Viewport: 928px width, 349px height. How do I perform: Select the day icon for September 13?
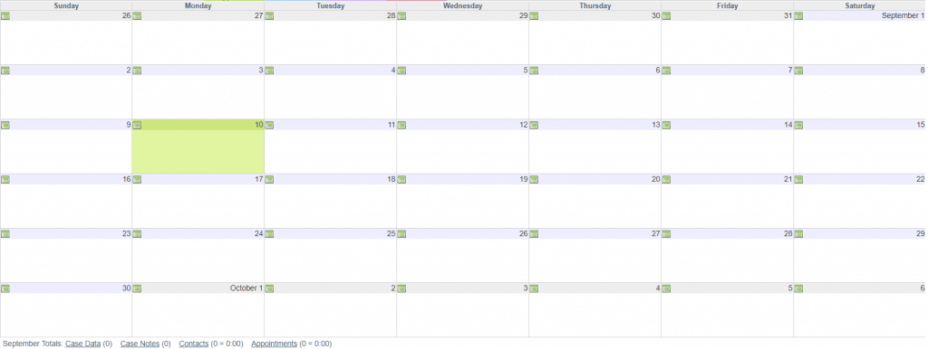point(535,125)
